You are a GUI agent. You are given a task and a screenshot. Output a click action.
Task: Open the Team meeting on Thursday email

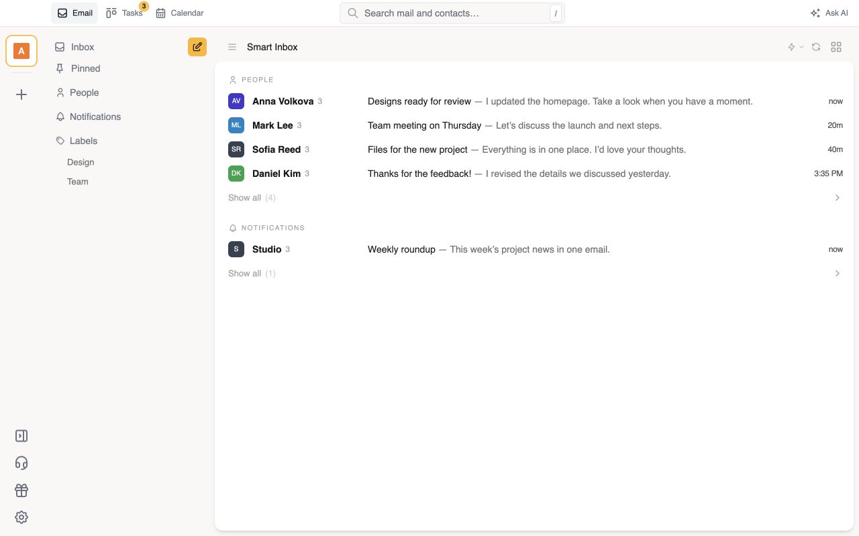(536, 125)
